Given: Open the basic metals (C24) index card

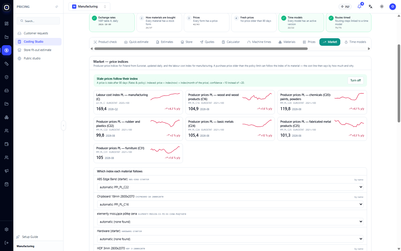Looking at the screenshot, I should point(230,129).
